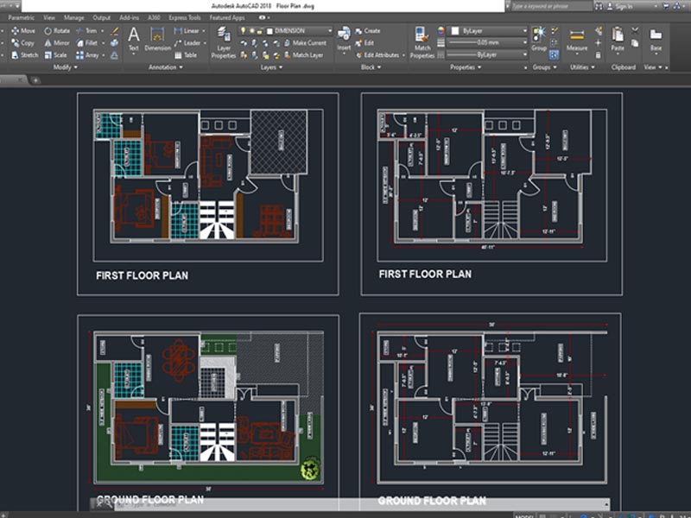Choose the Mirror tool

55,42
